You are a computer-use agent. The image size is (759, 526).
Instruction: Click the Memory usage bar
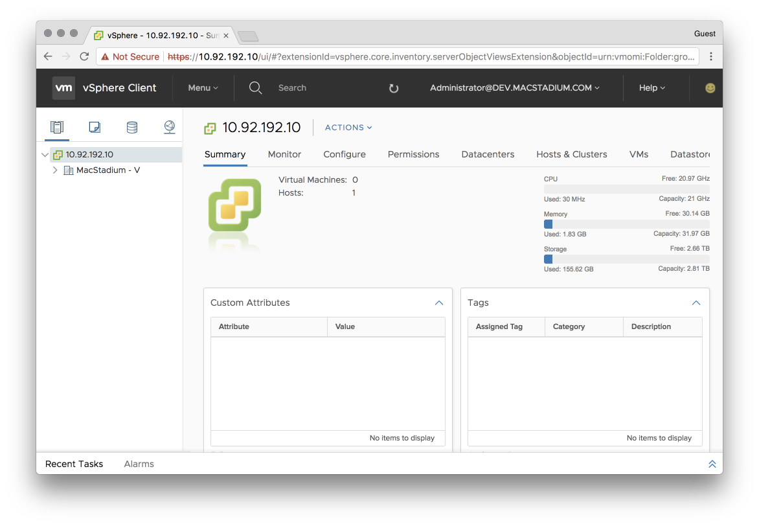tap(626, 224)
